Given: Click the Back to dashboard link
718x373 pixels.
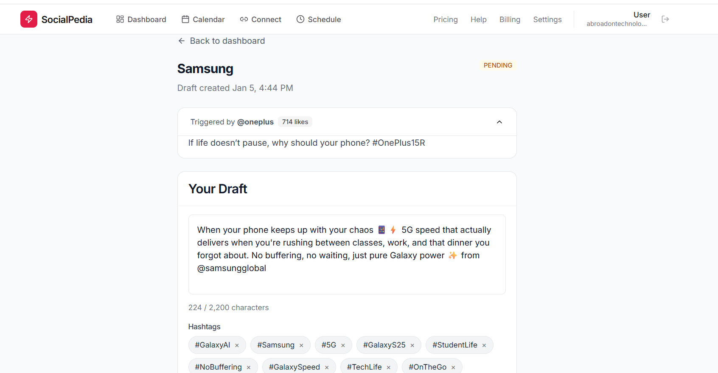Looking at the screenshot, I should point(227,40).
